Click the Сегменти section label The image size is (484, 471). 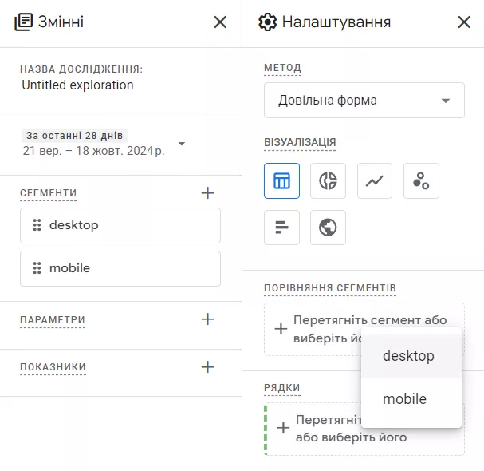[48, 193]
